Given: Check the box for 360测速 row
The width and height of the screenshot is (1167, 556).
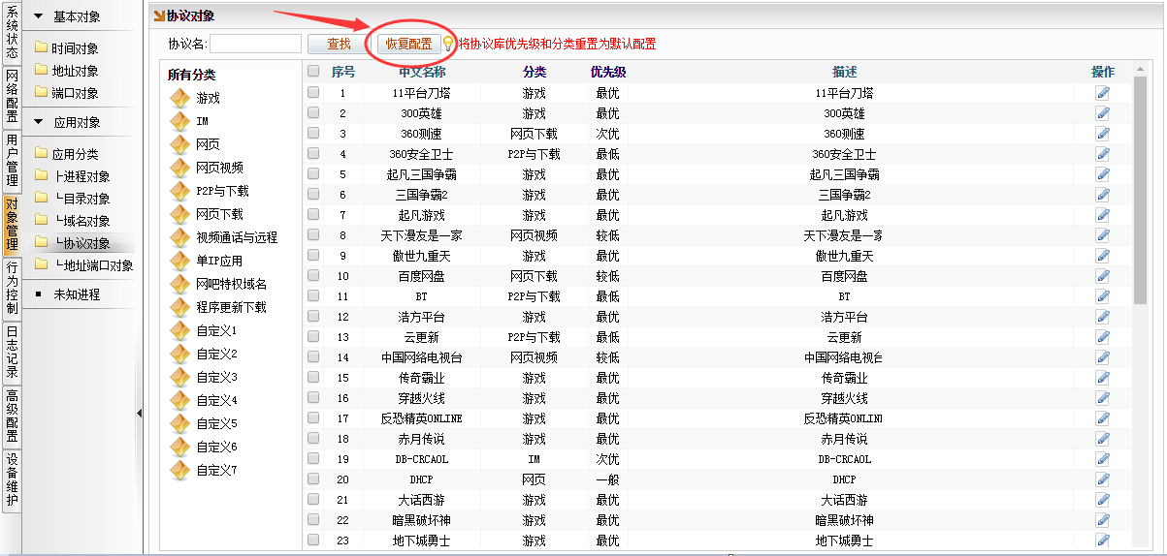Looking at the screenshot, I should click(x=313, y=134).
